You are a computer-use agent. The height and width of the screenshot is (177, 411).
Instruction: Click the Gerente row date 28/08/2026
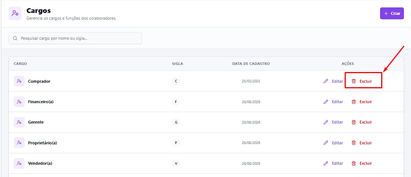pos(251,122)
